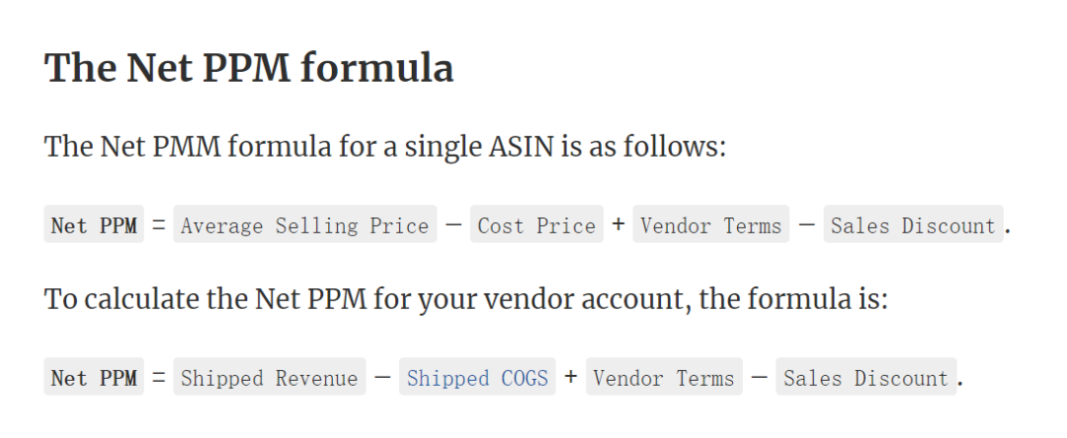
Task: Click Sales Discount in the Shipped Revenue formula
Action: pos(865,378)
